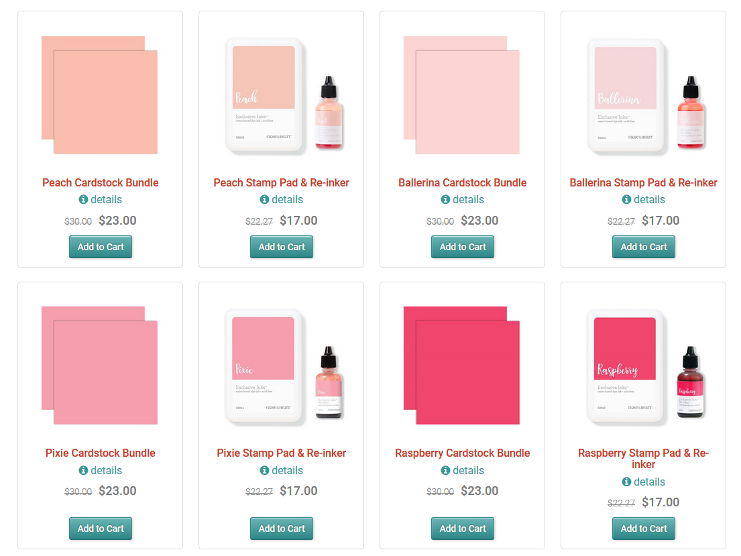Click info icon under Ballerina Stamp Pad
Image resolution: width=741 pixels, height=556 pixels.
coord(627,200)
